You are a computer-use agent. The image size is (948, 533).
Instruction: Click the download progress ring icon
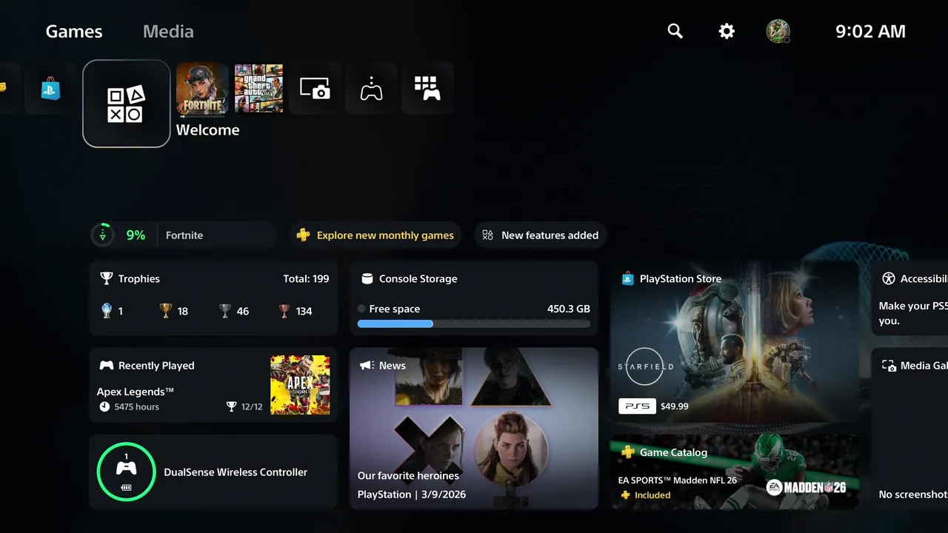pos(103,235)
